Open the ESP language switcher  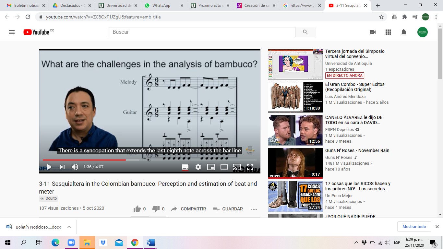397,243
